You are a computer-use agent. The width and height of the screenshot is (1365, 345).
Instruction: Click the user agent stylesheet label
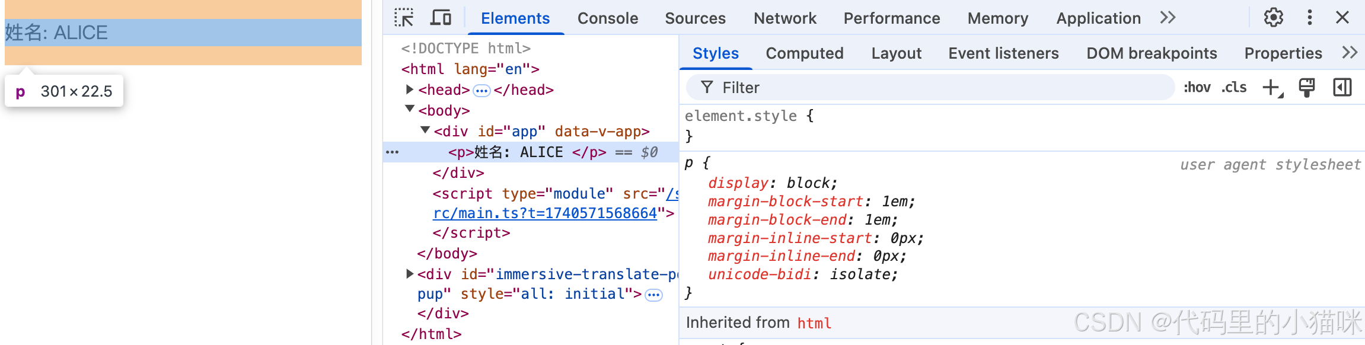click(1270, 165)
